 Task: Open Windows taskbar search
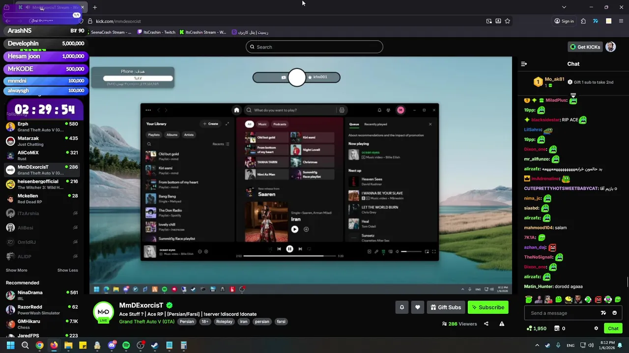click(x=25, y=345)
